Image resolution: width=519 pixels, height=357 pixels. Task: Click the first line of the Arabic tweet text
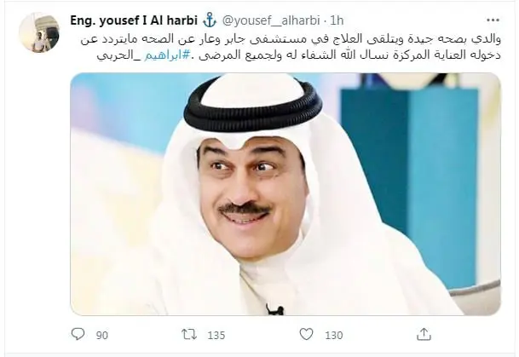tap(291, 39)
